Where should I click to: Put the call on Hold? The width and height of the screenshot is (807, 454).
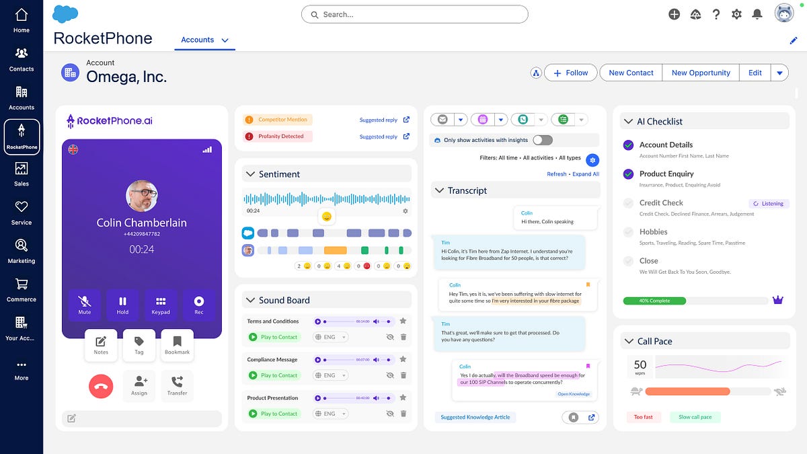[x=122, y=305]
